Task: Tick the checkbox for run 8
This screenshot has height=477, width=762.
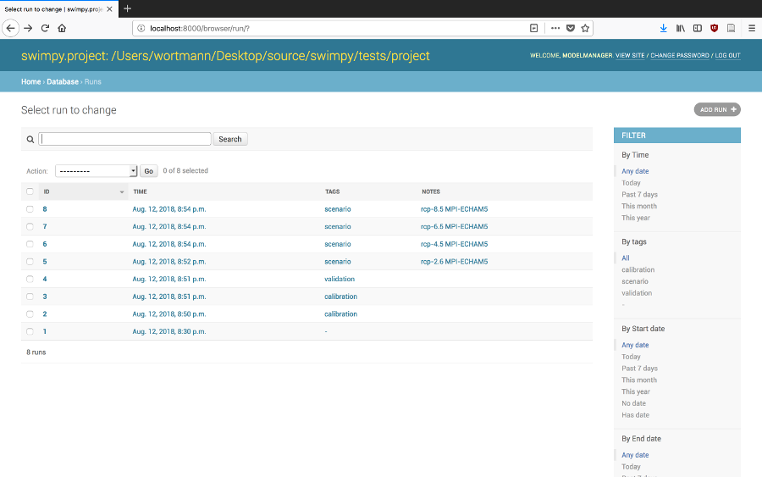Action: (30, 209)
